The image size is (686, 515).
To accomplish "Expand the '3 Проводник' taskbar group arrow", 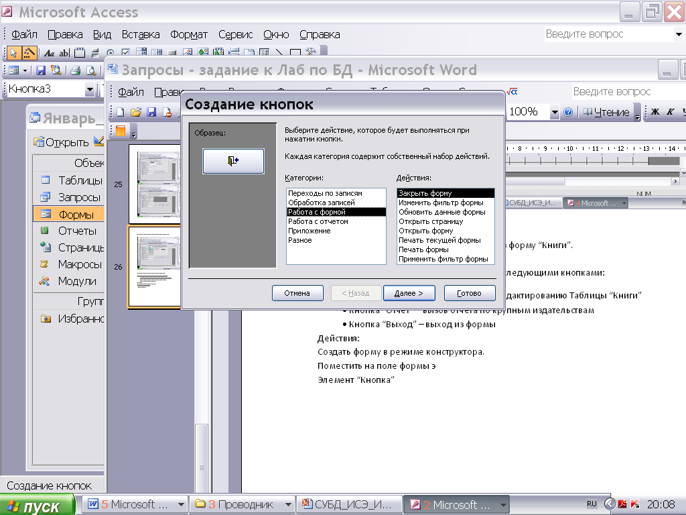I will [x=288, y=504].
